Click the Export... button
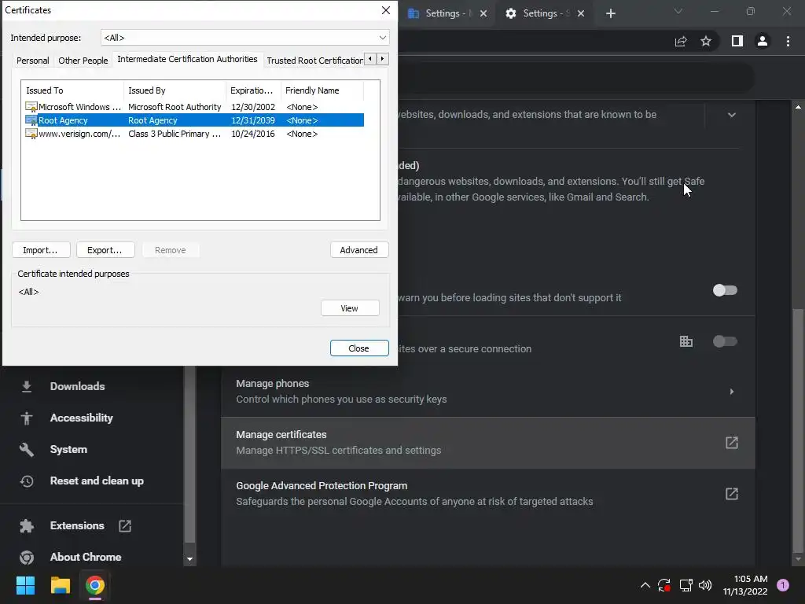The height and width of the screenshot is (604, 805). click(105, 250)
